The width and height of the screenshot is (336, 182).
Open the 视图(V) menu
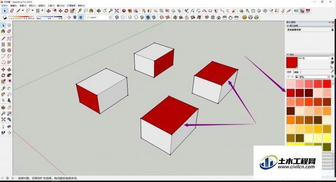pyautogui.click(x=23, y=6)
